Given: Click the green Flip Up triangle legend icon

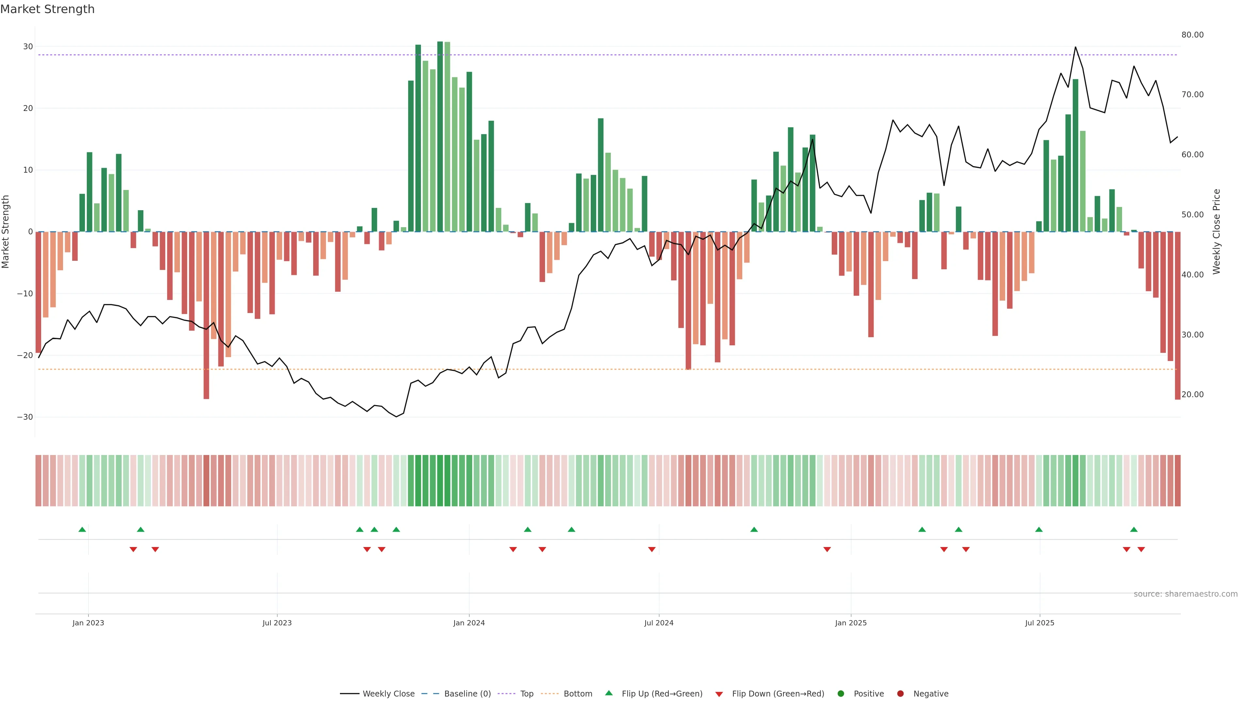Looking at the screenshot, I should point(608,693).
